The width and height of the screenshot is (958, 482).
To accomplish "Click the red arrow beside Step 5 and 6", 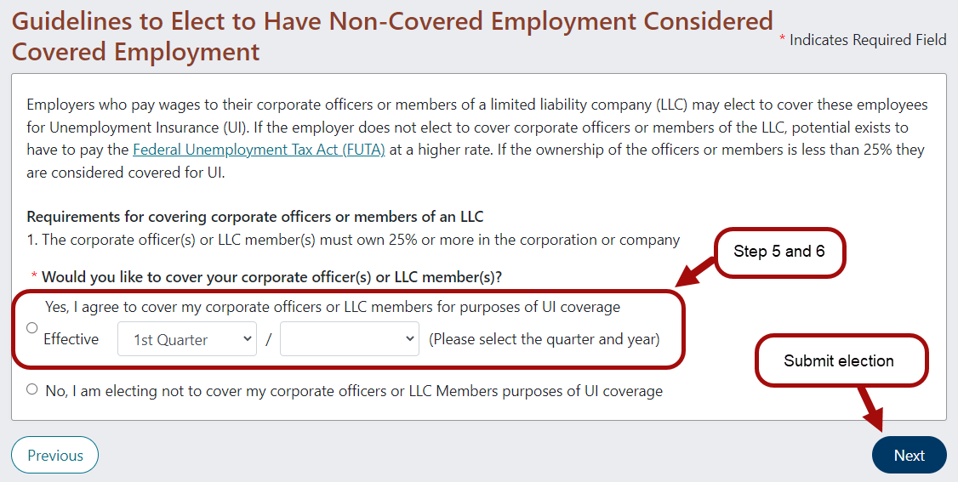I will tap(696, 271).
